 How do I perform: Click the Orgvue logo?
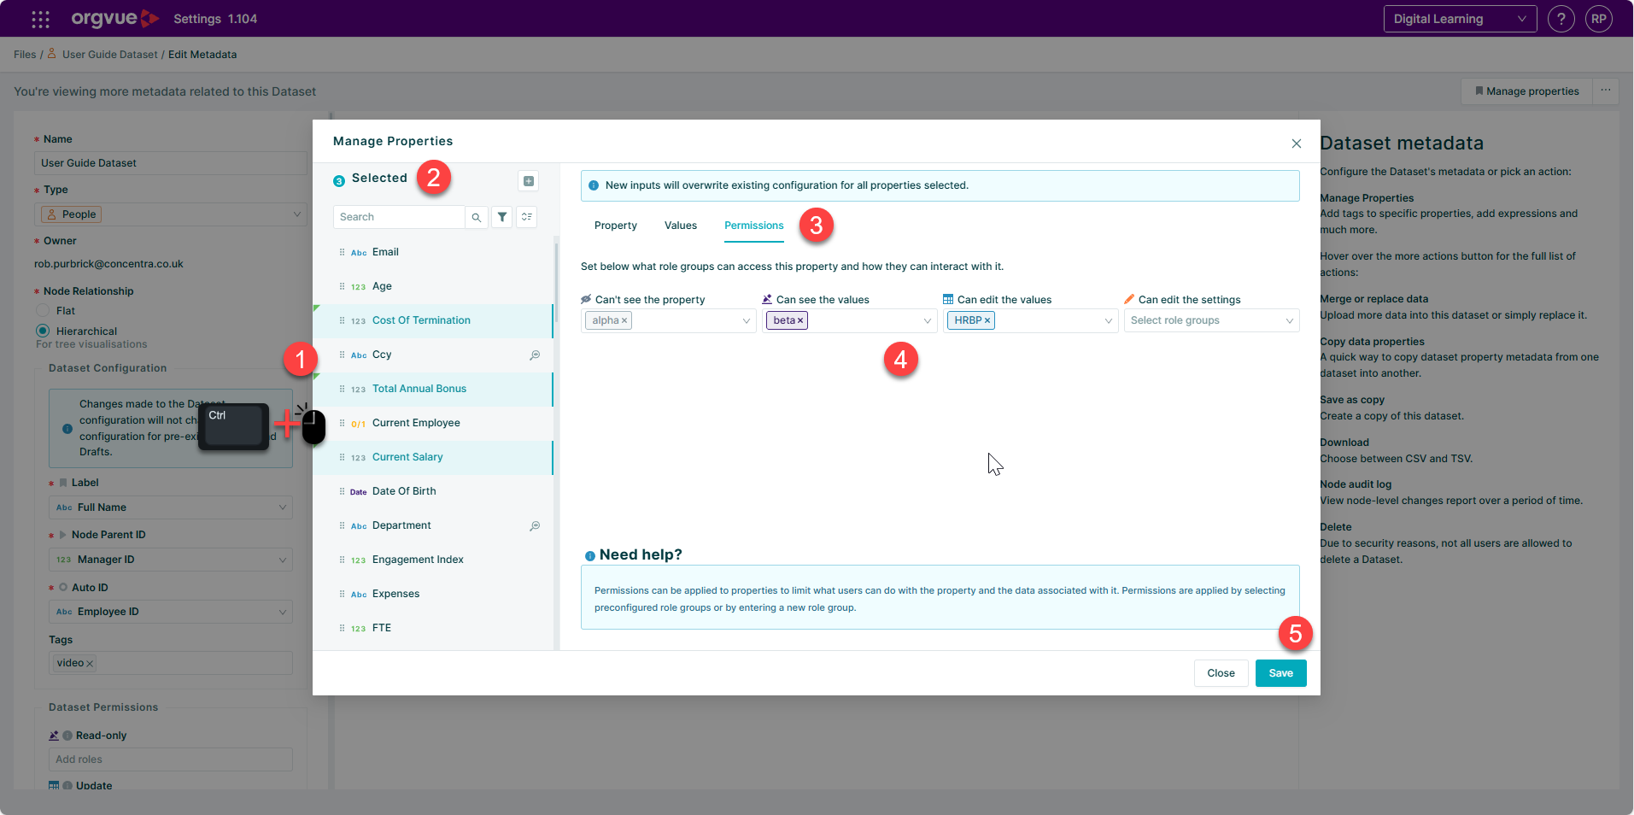(114, 18)
